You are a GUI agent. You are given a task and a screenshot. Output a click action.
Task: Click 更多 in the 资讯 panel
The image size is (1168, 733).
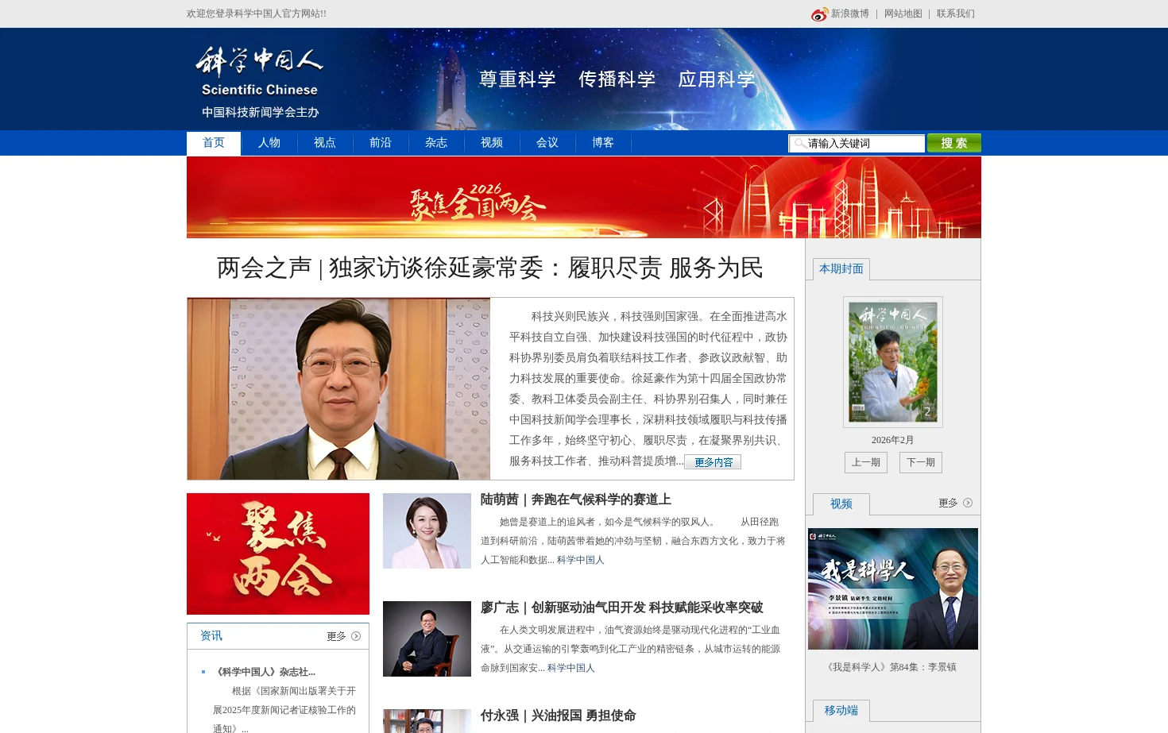337,637
